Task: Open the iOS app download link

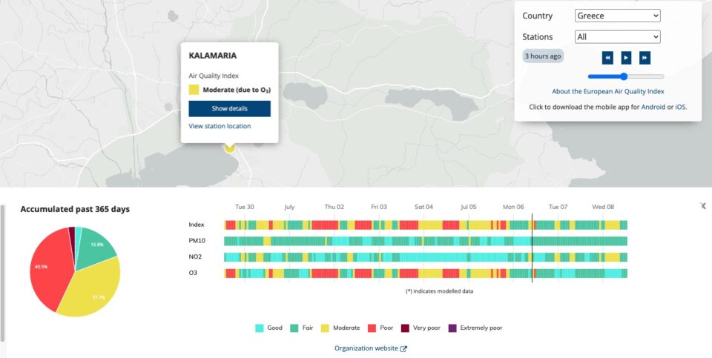Action: [680, 107]
